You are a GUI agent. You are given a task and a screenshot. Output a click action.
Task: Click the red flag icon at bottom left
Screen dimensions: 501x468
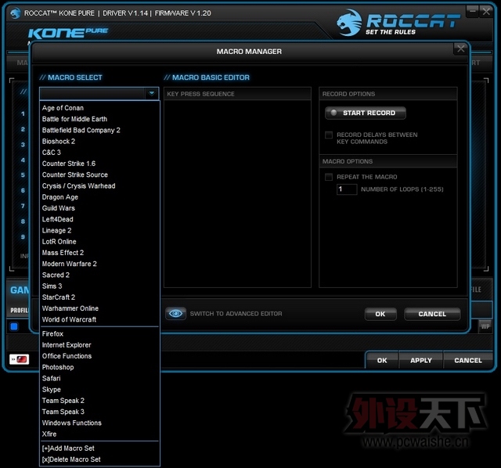coord(19,359)
